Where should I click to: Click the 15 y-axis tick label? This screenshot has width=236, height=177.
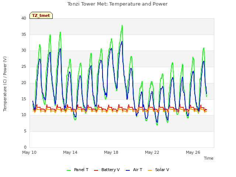(24, 99)
